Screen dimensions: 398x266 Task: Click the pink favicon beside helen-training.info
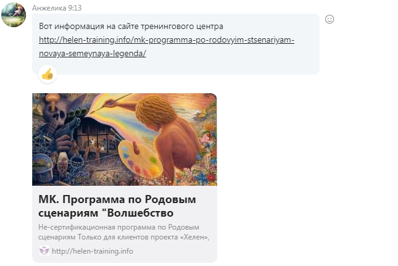(x=44, y=251)
